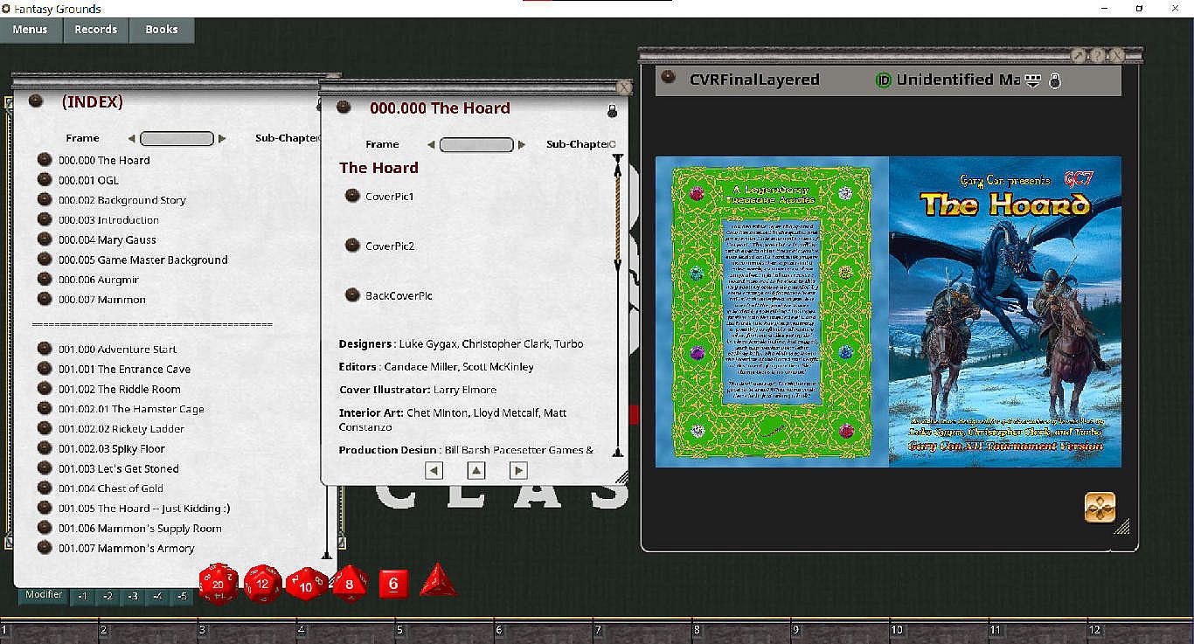Pick the red d6 die
Image resolution: width=1194 pixels, height=644 pixels.
[x=393, y=583]
